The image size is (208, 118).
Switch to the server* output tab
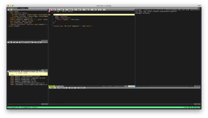(x=73, y=88)
